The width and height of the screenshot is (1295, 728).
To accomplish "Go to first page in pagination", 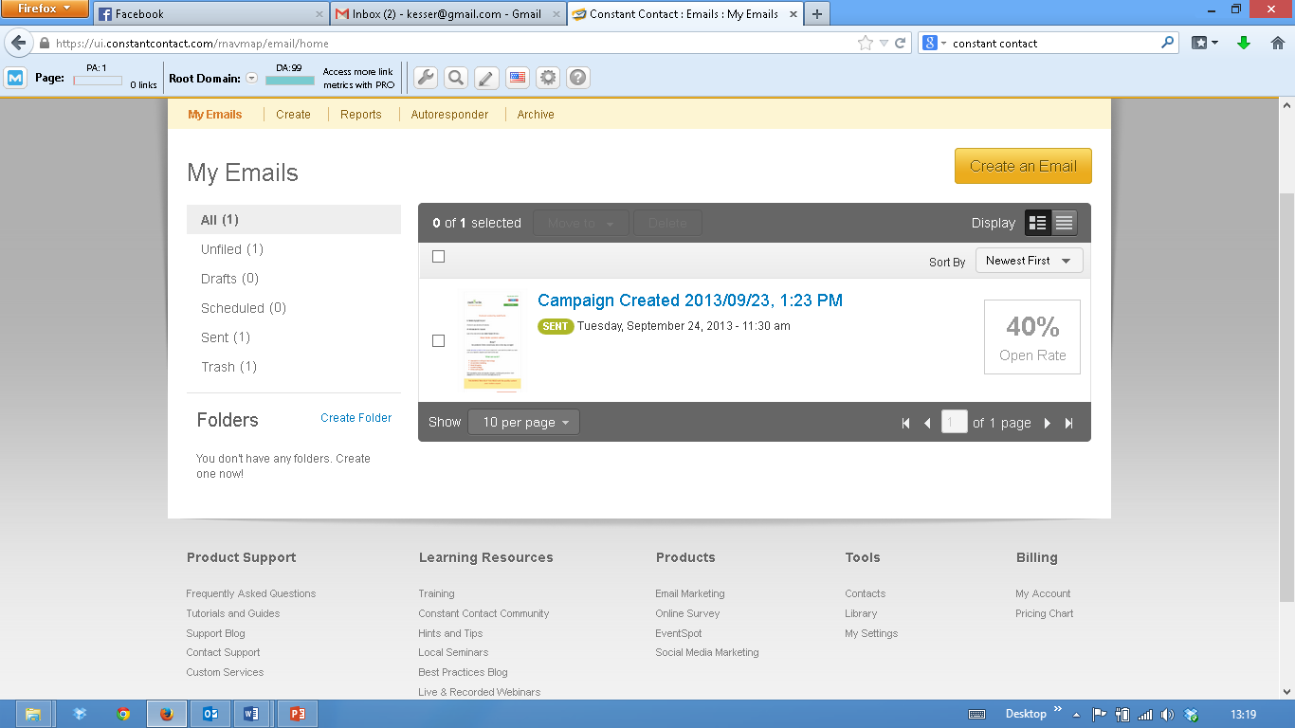I will point(905,423).
